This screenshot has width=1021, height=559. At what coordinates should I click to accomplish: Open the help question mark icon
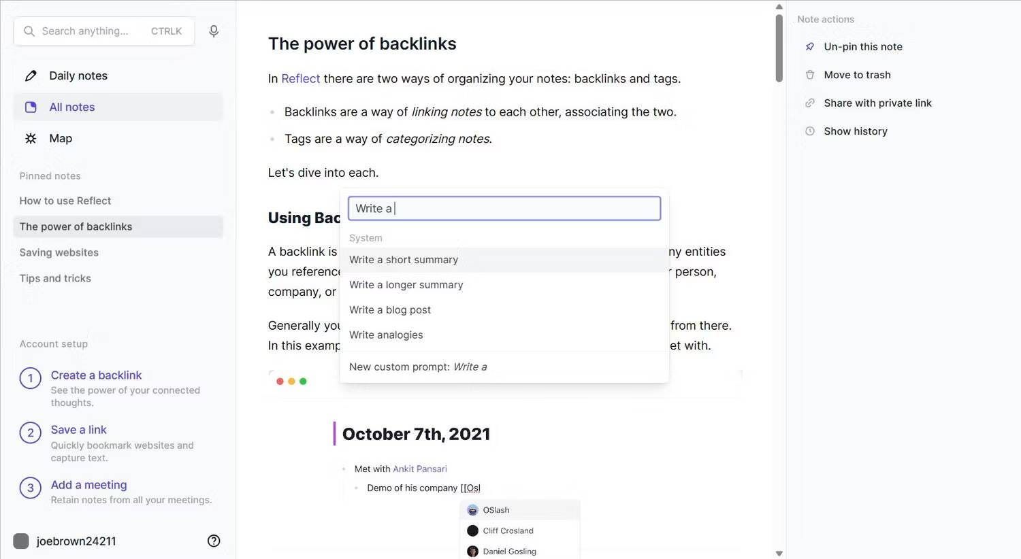pos(214,541)
